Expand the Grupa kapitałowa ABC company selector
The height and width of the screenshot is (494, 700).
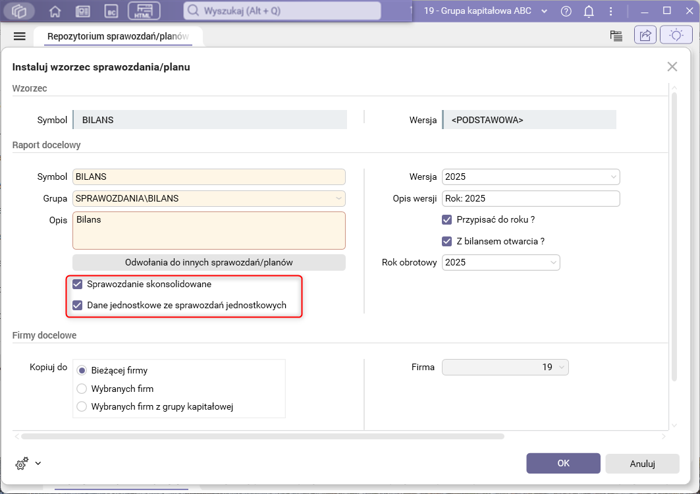544,11
